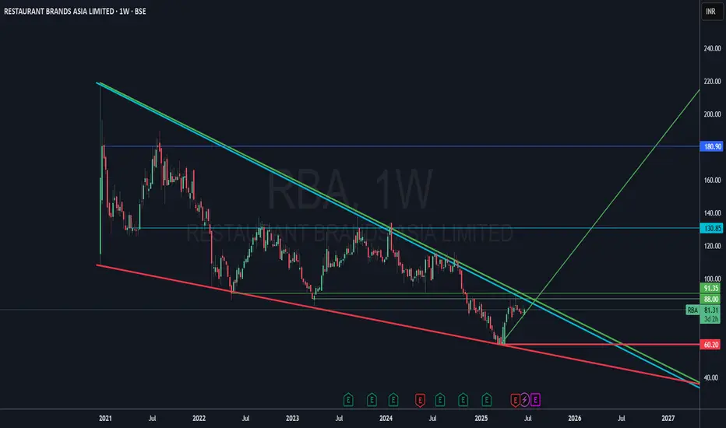Click the 1W interval in the chart title

(x=124, y=11)
